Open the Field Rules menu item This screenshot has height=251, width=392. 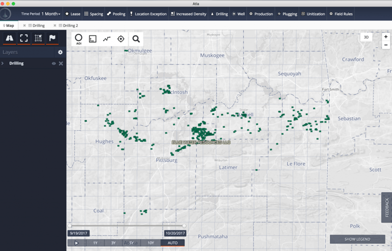pos(341,14)
